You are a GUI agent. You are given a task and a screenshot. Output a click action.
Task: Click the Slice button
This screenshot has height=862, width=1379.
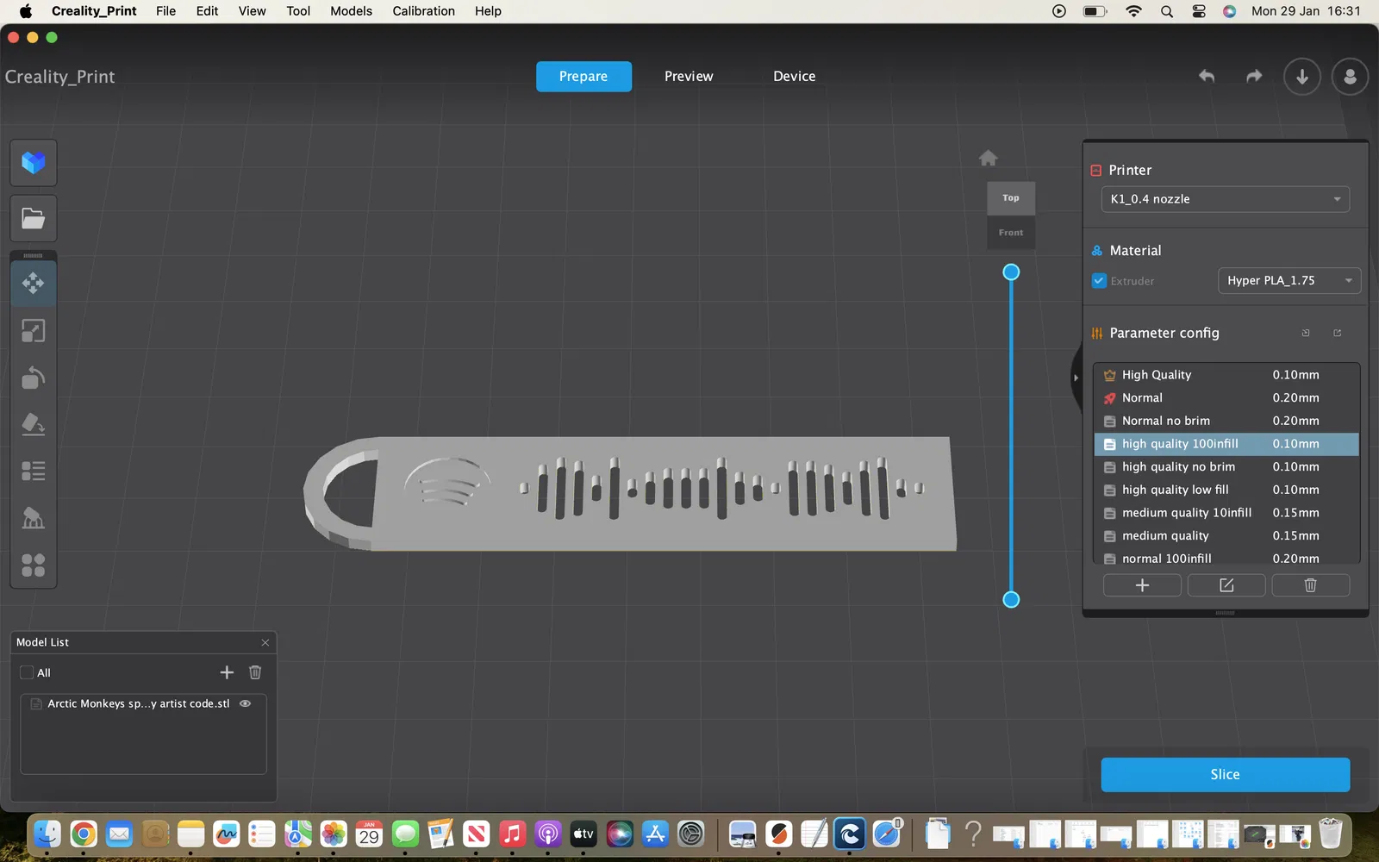click(1226, 775)
